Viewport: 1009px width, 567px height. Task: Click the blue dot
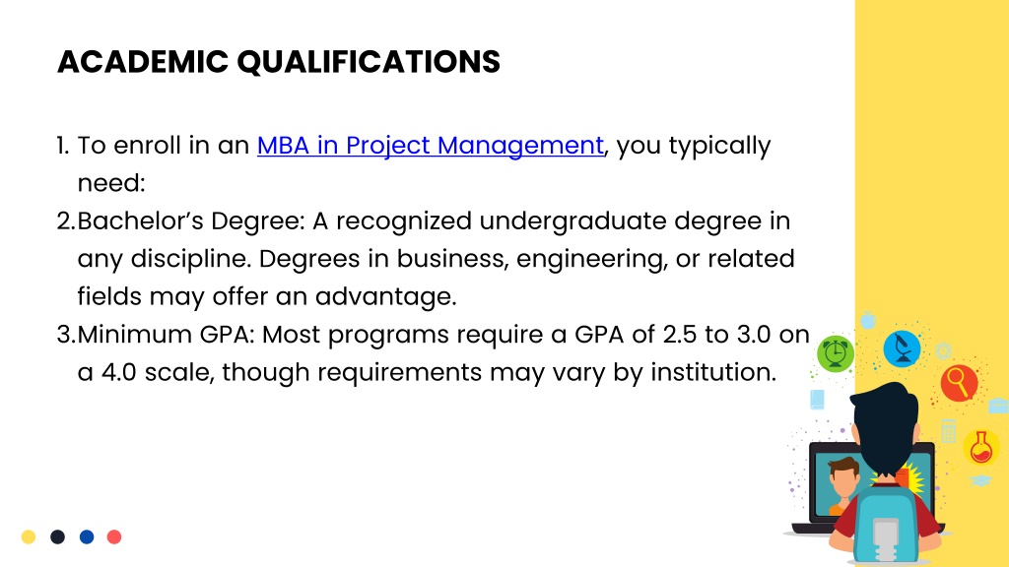[87, 536]
